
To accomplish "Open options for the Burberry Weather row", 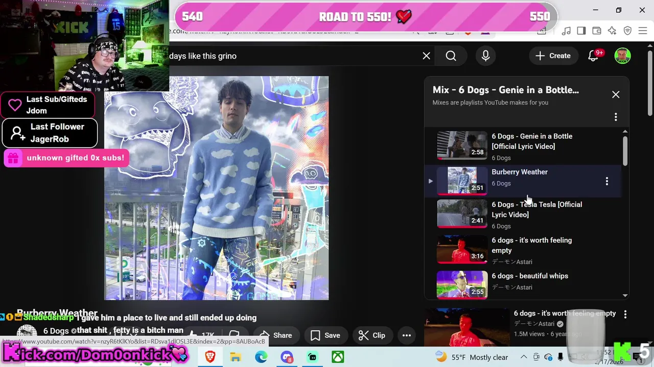I will coord(606,181).
